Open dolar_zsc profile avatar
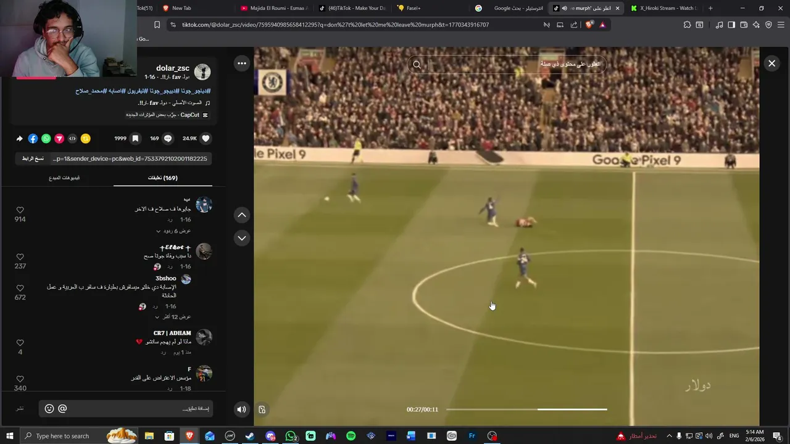This screenshot has width=790, height=444. (x=202, y=72)
